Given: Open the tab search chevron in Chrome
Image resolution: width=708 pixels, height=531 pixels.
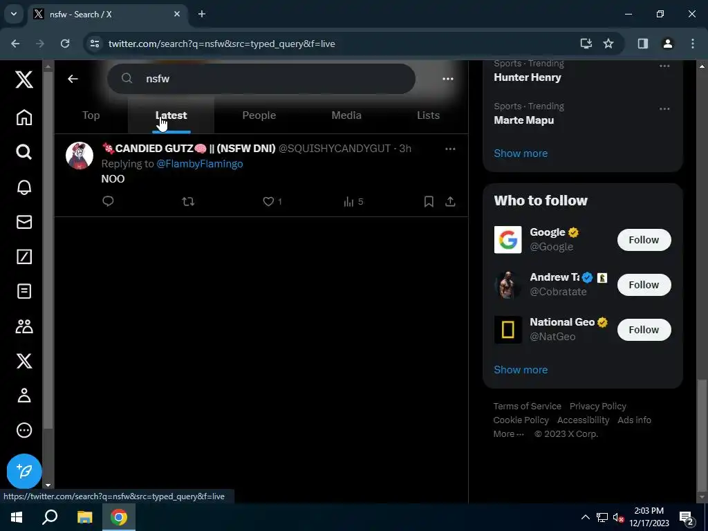Looking at the screenshot, I should tap(14, 14).
